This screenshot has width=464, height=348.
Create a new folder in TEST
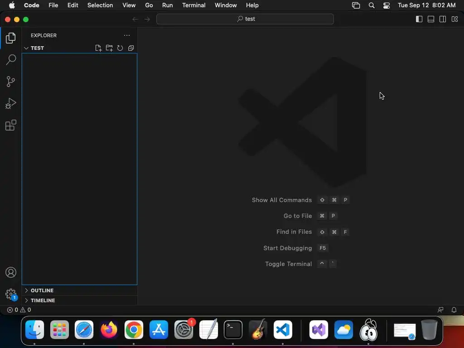pos(109,48)
